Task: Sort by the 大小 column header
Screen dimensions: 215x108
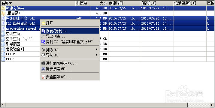Action: click(99, 3)
